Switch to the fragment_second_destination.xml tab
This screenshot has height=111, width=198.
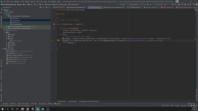tap(114, 7)
